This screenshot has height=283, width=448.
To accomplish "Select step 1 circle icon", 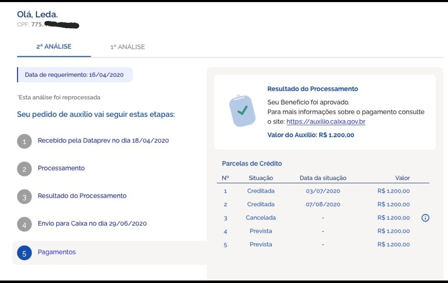I will (x=24, y=141).
